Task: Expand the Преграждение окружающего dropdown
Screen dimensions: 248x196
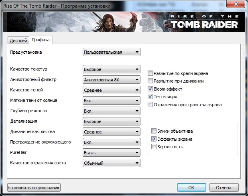Action: pos(112,142)
